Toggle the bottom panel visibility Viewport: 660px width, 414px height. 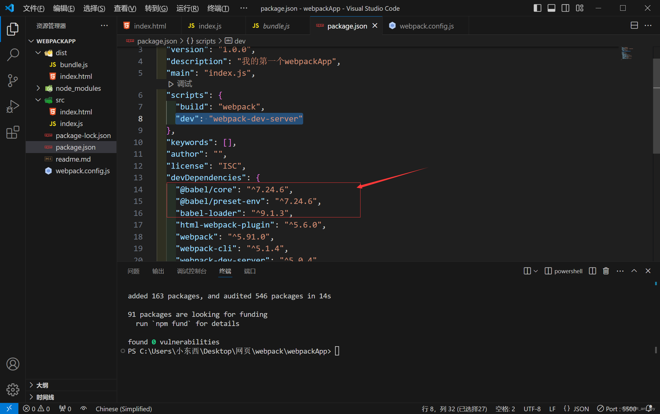click(x=551, y=8)
